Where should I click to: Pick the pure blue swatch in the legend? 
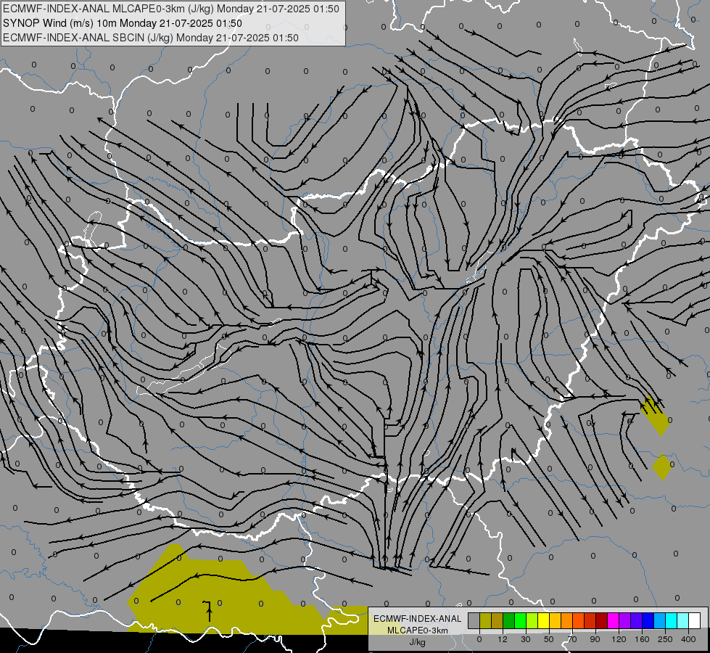(x=648, y=620)
